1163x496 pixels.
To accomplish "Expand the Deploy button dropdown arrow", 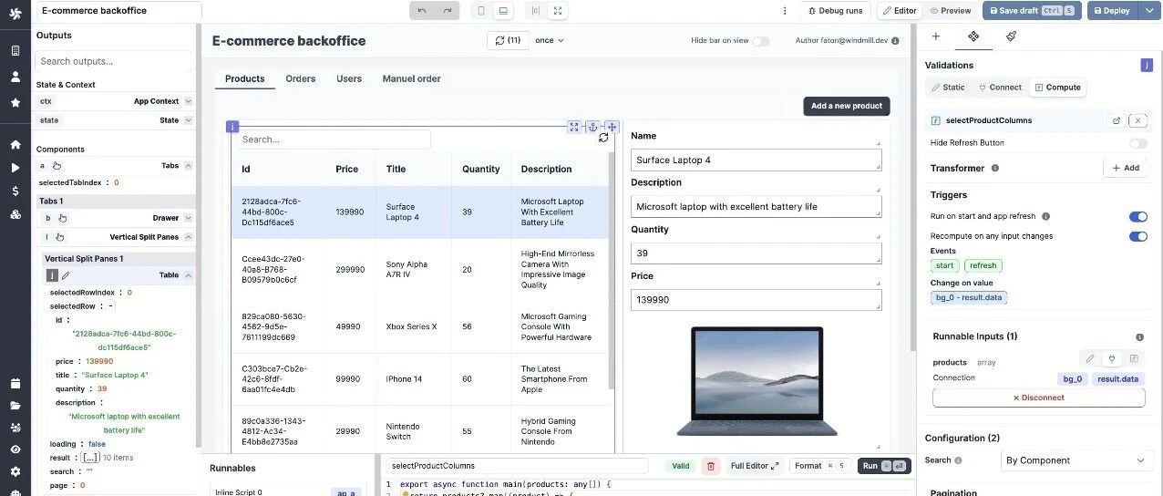I will 1149,11.
